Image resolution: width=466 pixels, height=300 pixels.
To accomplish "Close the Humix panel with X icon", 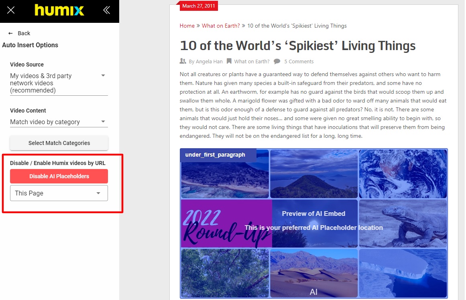I will tap(11, 10).
